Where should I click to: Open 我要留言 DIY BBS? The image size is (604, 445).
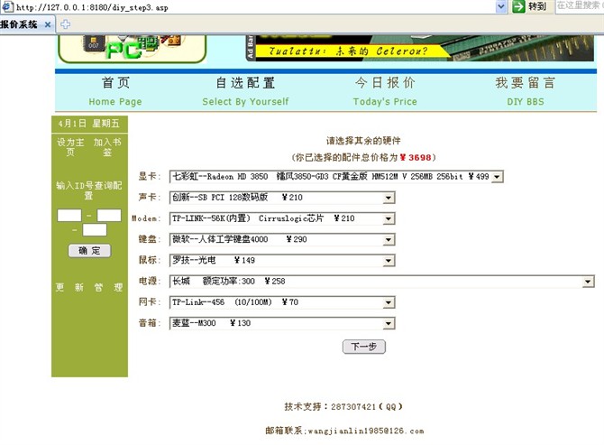(x=525, y=91)
